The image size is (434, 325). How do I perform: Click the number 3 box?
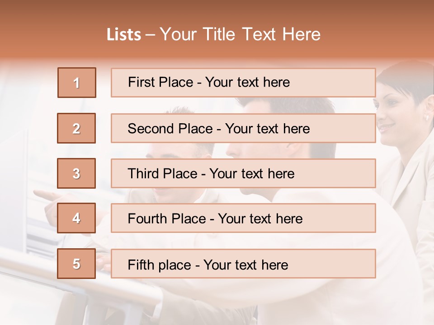click(76, 173)
